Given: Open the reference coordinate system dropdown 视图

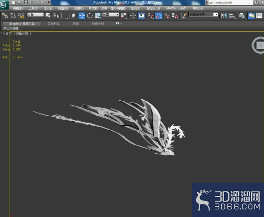Looking at the screenshot, I should click(x=111, y=14).
